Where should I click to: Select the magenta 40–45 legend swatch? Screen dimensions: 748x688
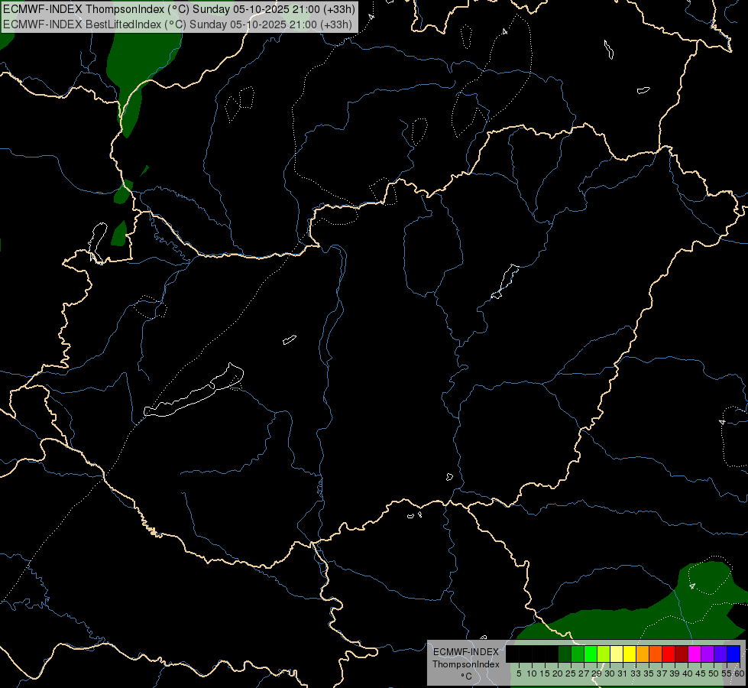(x=694, y=654)
